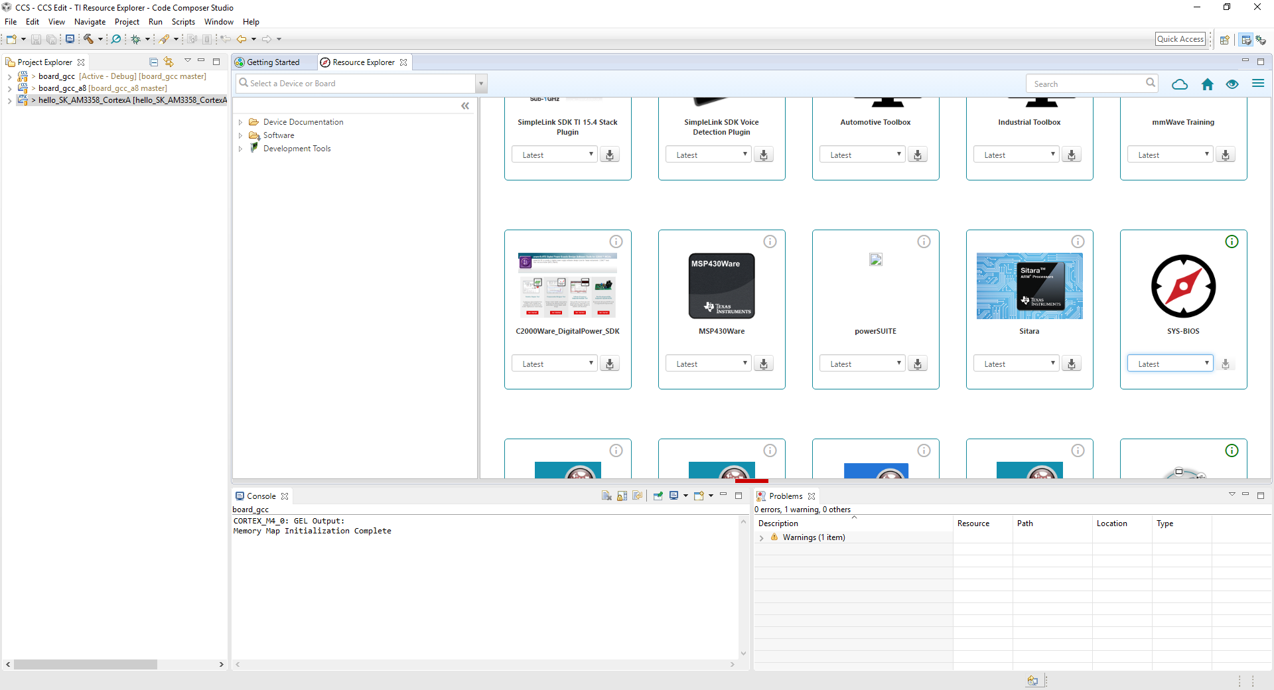Toggle Word Wrap in Console toolbar

637,496
